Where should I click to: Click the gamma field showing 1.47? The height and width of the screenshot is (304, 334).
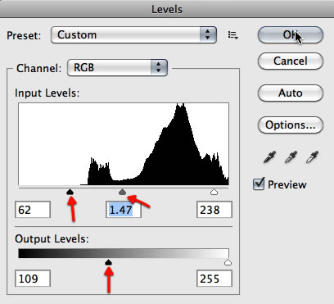tap(124, 210)
